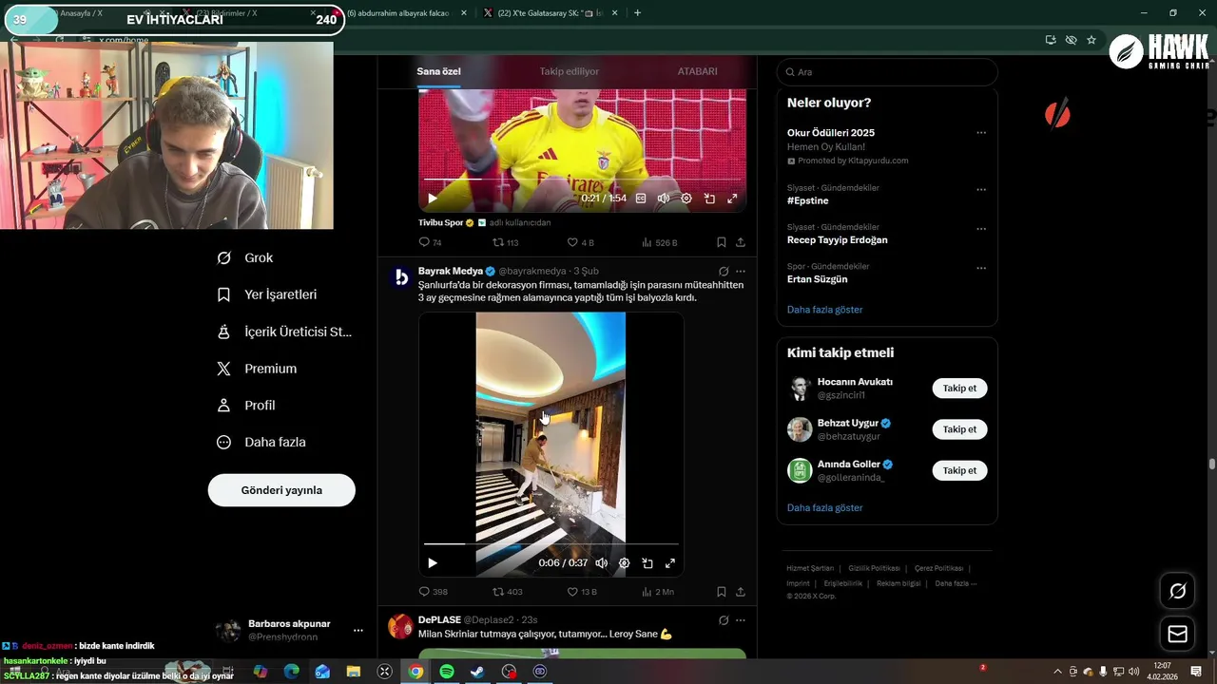Click the Gönderi yayınla button
1217x684 pixels.
coord(281,490)
